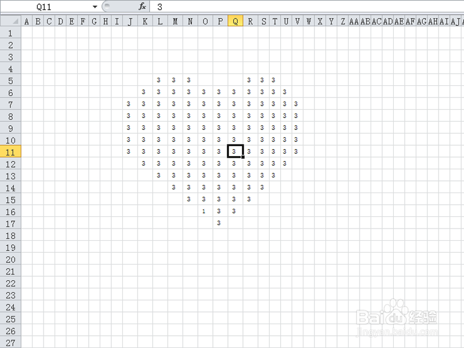Screen dimensions: 464x348
Task: Click cell P17 containing 3
Action: click(220, 223)
